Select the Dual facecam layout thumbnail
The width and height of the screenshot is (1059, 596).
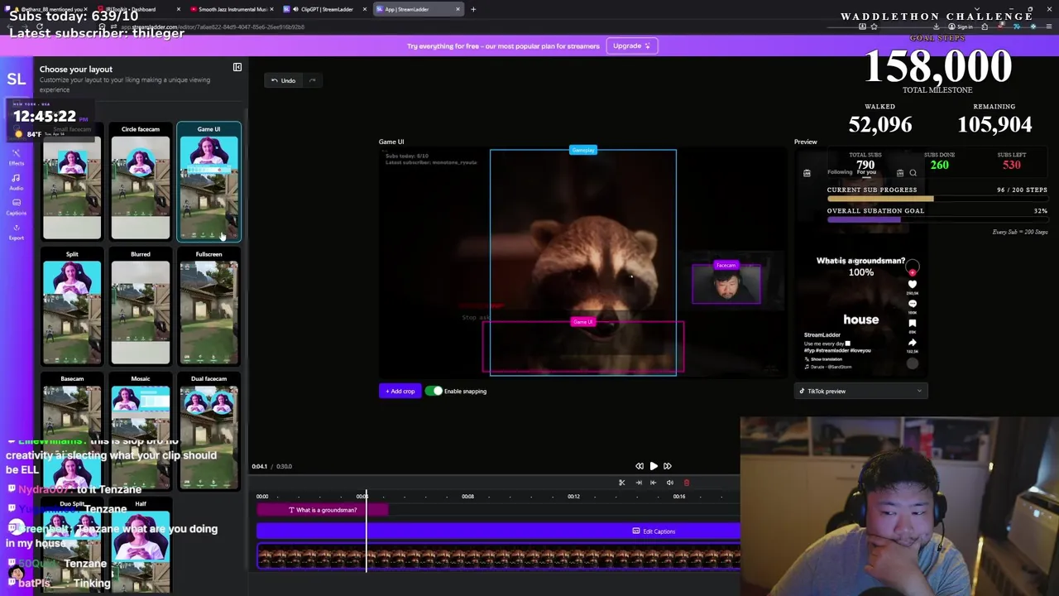[208, 431]
